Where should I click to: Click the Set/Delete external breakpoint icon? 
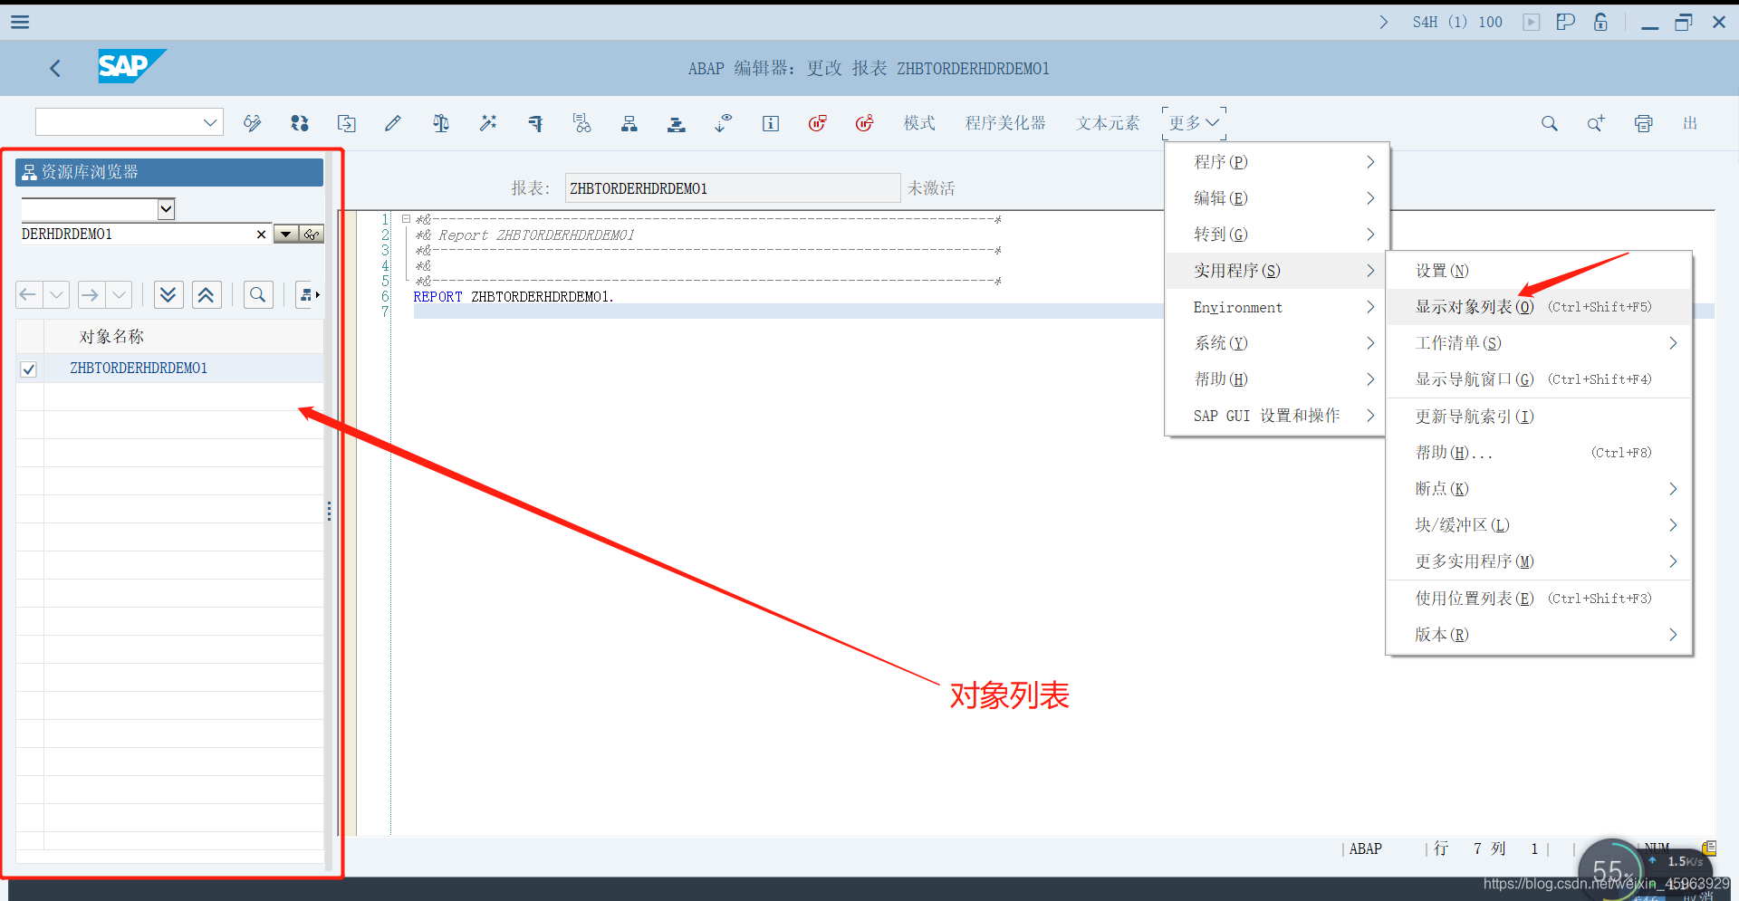pos(865,123)
